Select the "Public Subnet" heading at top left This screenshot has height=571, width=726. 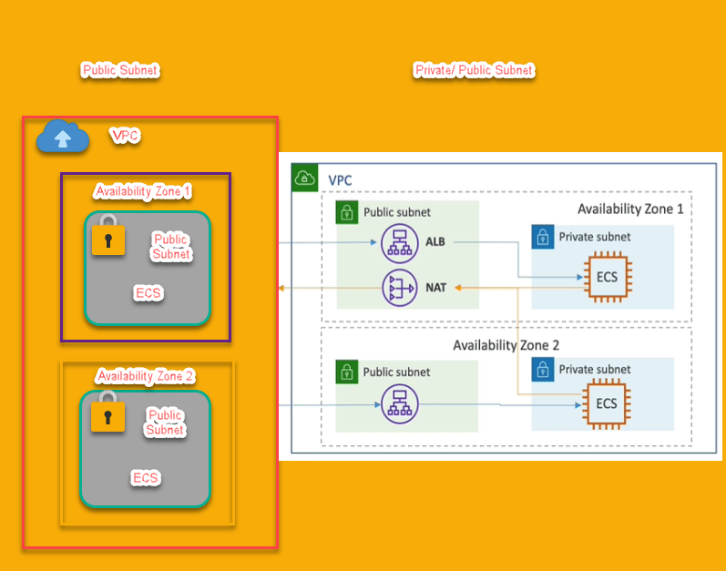120,70
